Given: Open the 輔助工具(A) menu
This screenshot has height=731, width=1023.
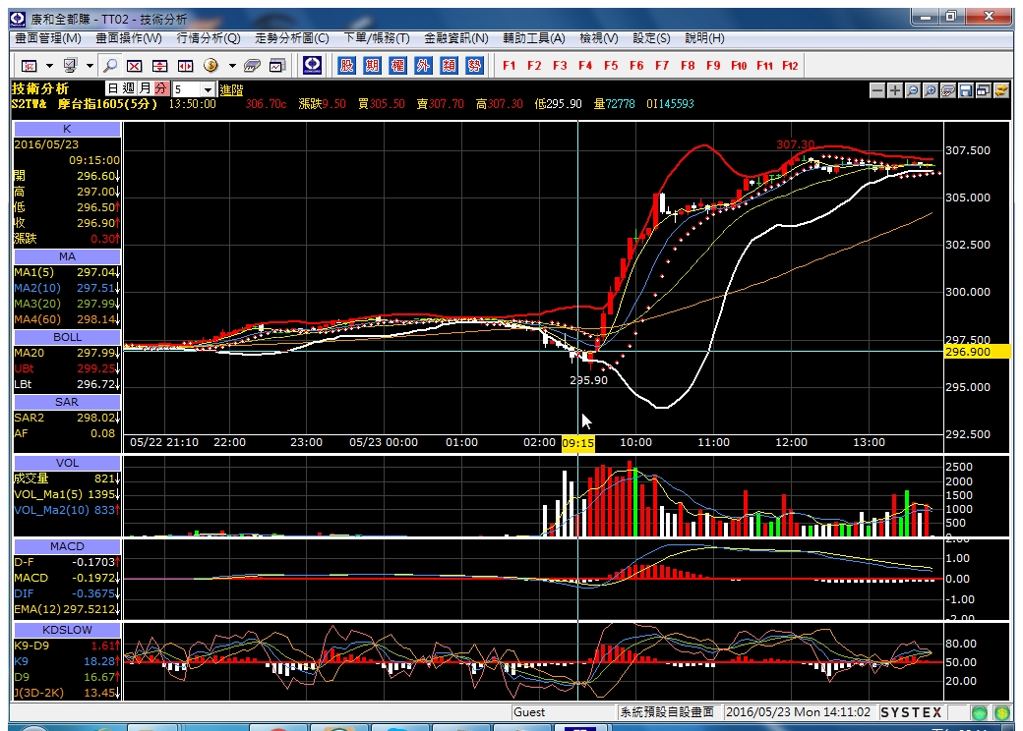Looking at the screenshot, I should click(x=534, y=38).
